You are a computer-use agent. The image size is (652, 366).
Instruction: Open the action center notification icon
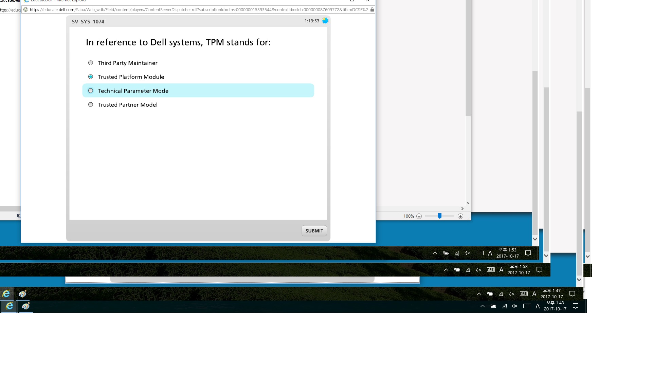[575, 306]
